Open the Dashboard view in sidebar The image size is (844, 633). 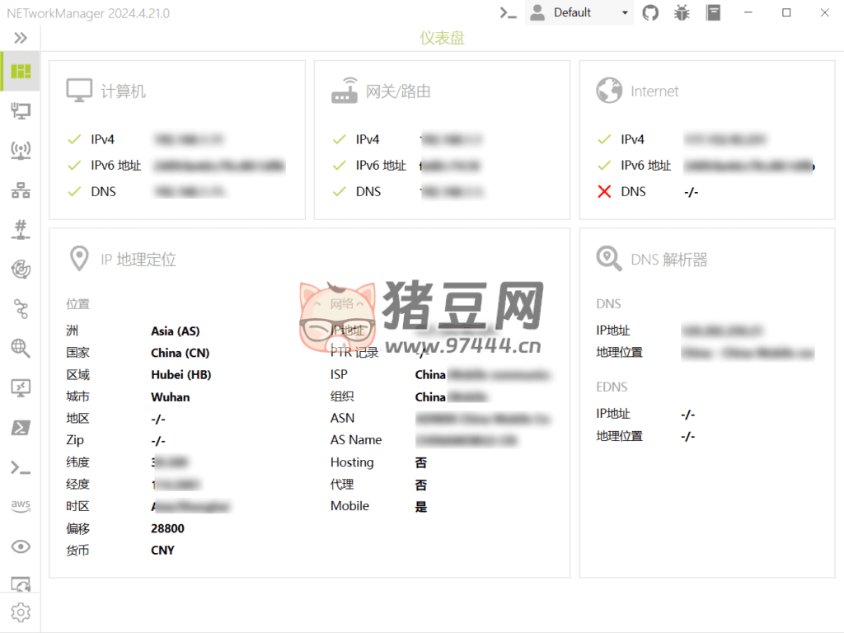coord(21,72)
